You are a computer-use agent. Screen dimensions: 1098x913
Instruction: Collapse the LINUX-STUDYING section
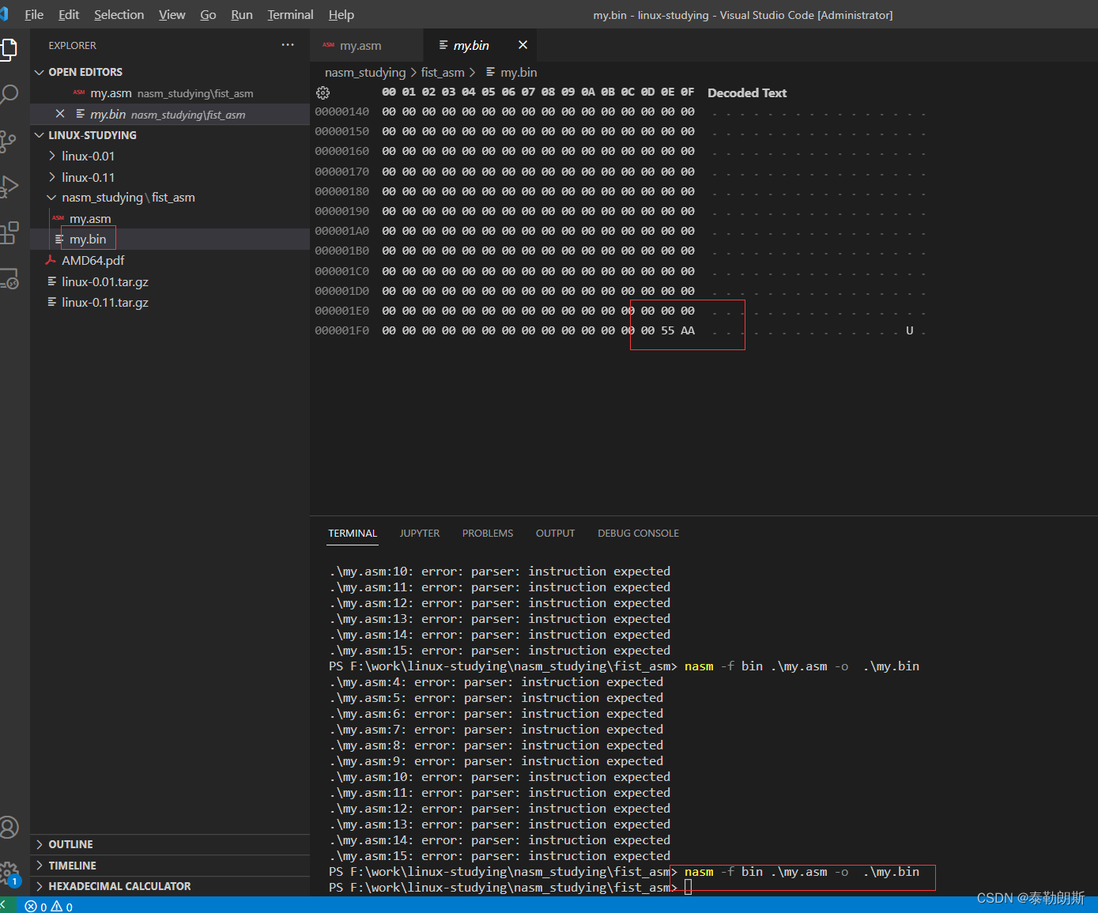pos(170,135)
